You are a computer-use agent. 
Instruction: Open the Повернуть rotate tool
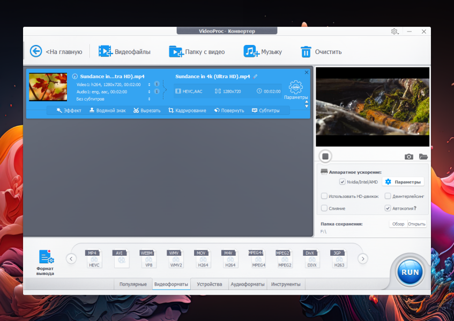click(229, 110)
